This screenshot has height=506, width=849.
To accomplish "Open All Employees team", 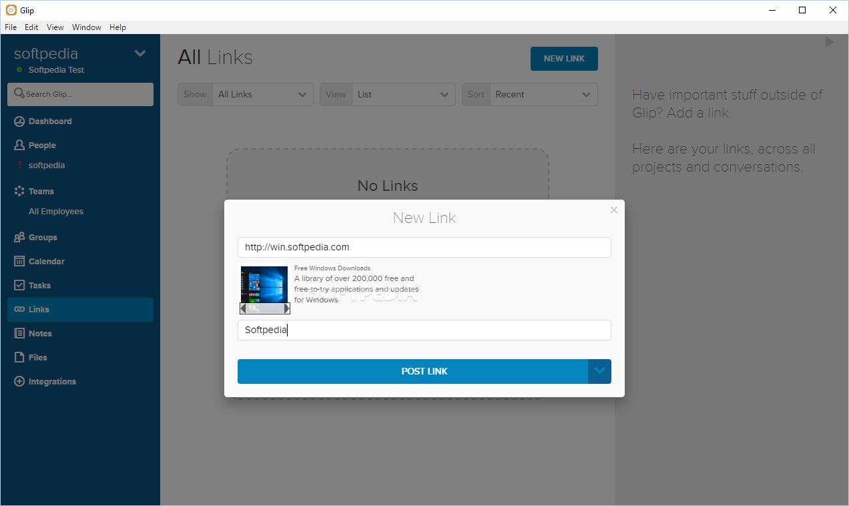I will click(x=56, y=212).
